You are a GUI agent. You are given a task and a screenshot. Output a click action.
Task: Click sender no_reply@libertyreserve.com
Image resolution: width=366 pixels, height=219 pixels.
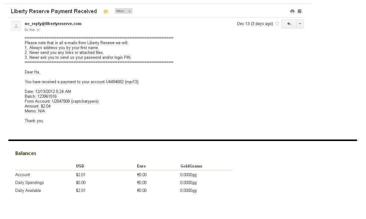coord(53,23)
